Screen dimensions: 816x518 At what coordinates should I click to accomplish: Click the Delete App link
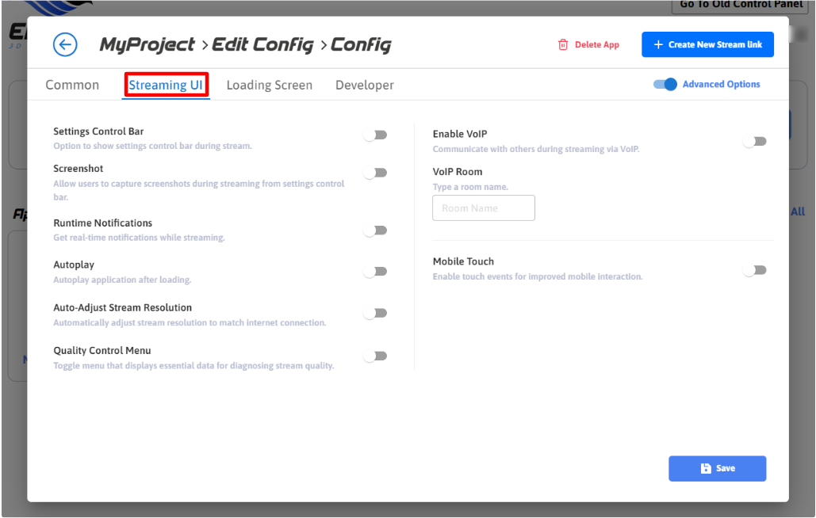[596, 45]
